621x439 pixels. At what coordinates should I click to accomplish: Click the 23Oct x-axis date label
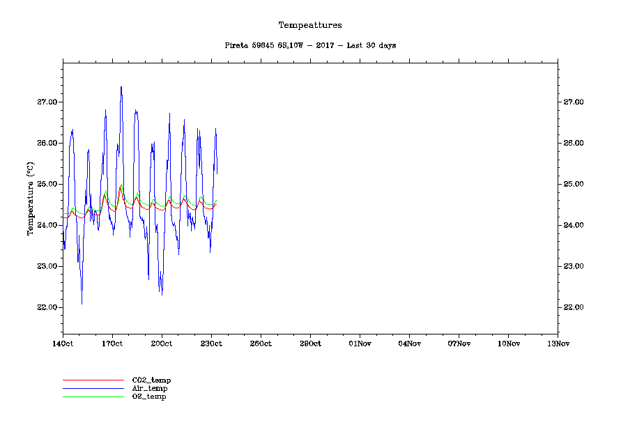coord(211,343)
